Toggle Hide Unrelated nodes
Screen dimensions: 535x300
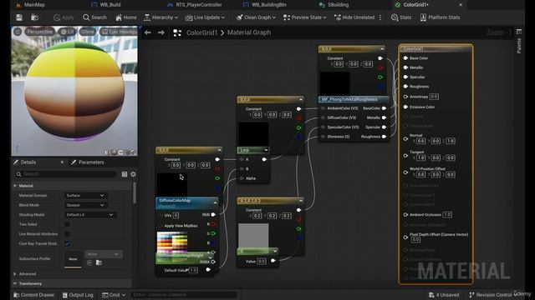pos(354,17)
